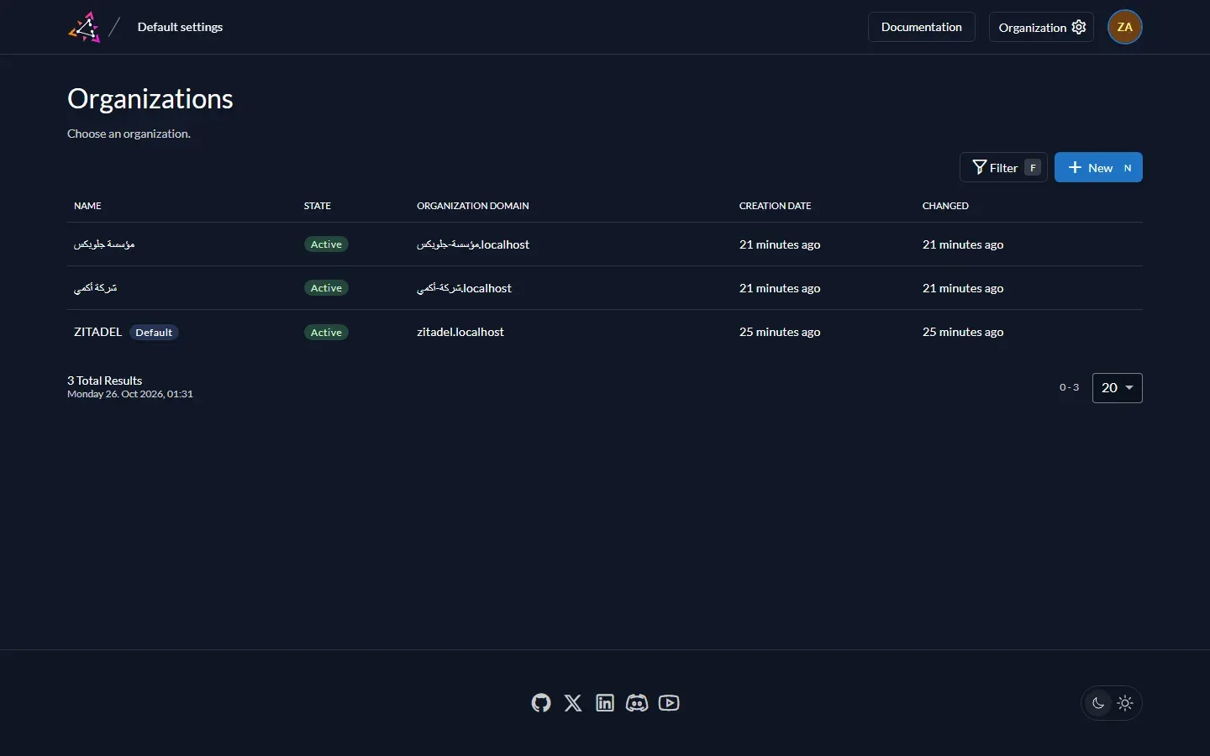Click the '0 - 3' pagination range
This screenshot has width=1210, height=756.
coord(1069,387)
